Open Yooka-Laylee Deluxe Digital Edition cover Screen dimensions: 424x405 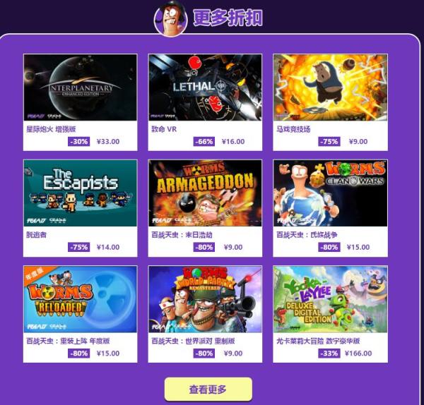click(330, 299)
